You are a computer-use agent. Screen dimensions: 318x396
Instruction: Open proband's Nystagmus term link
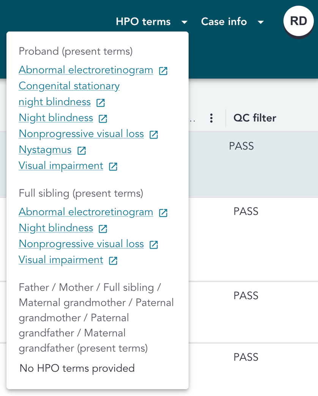(x=45, y=150)
